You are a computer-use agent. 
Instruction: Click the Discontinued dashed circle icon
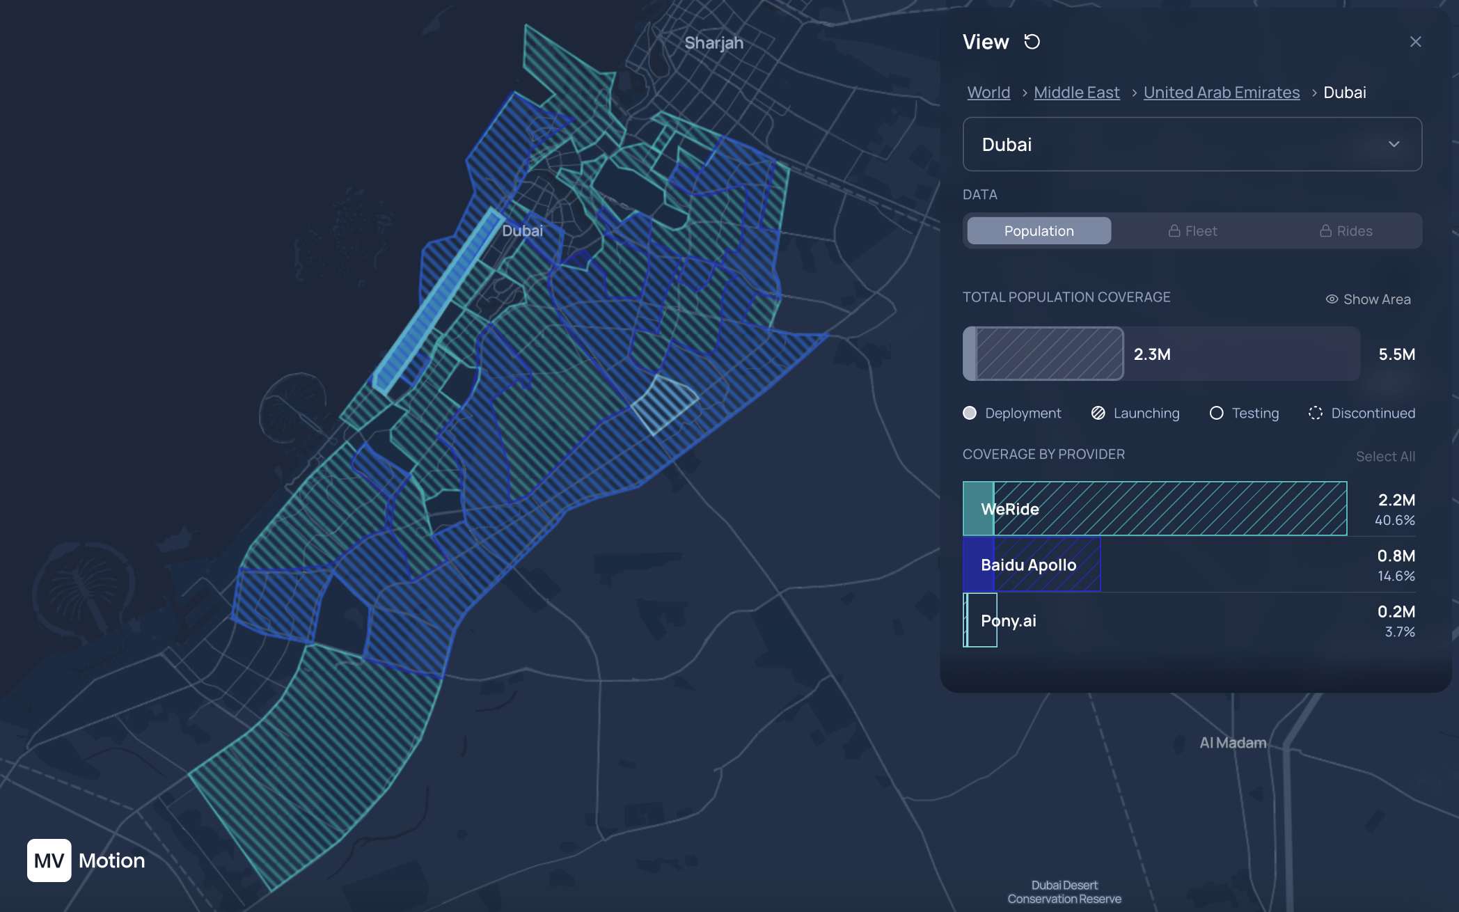click(x=1316, y=413)
